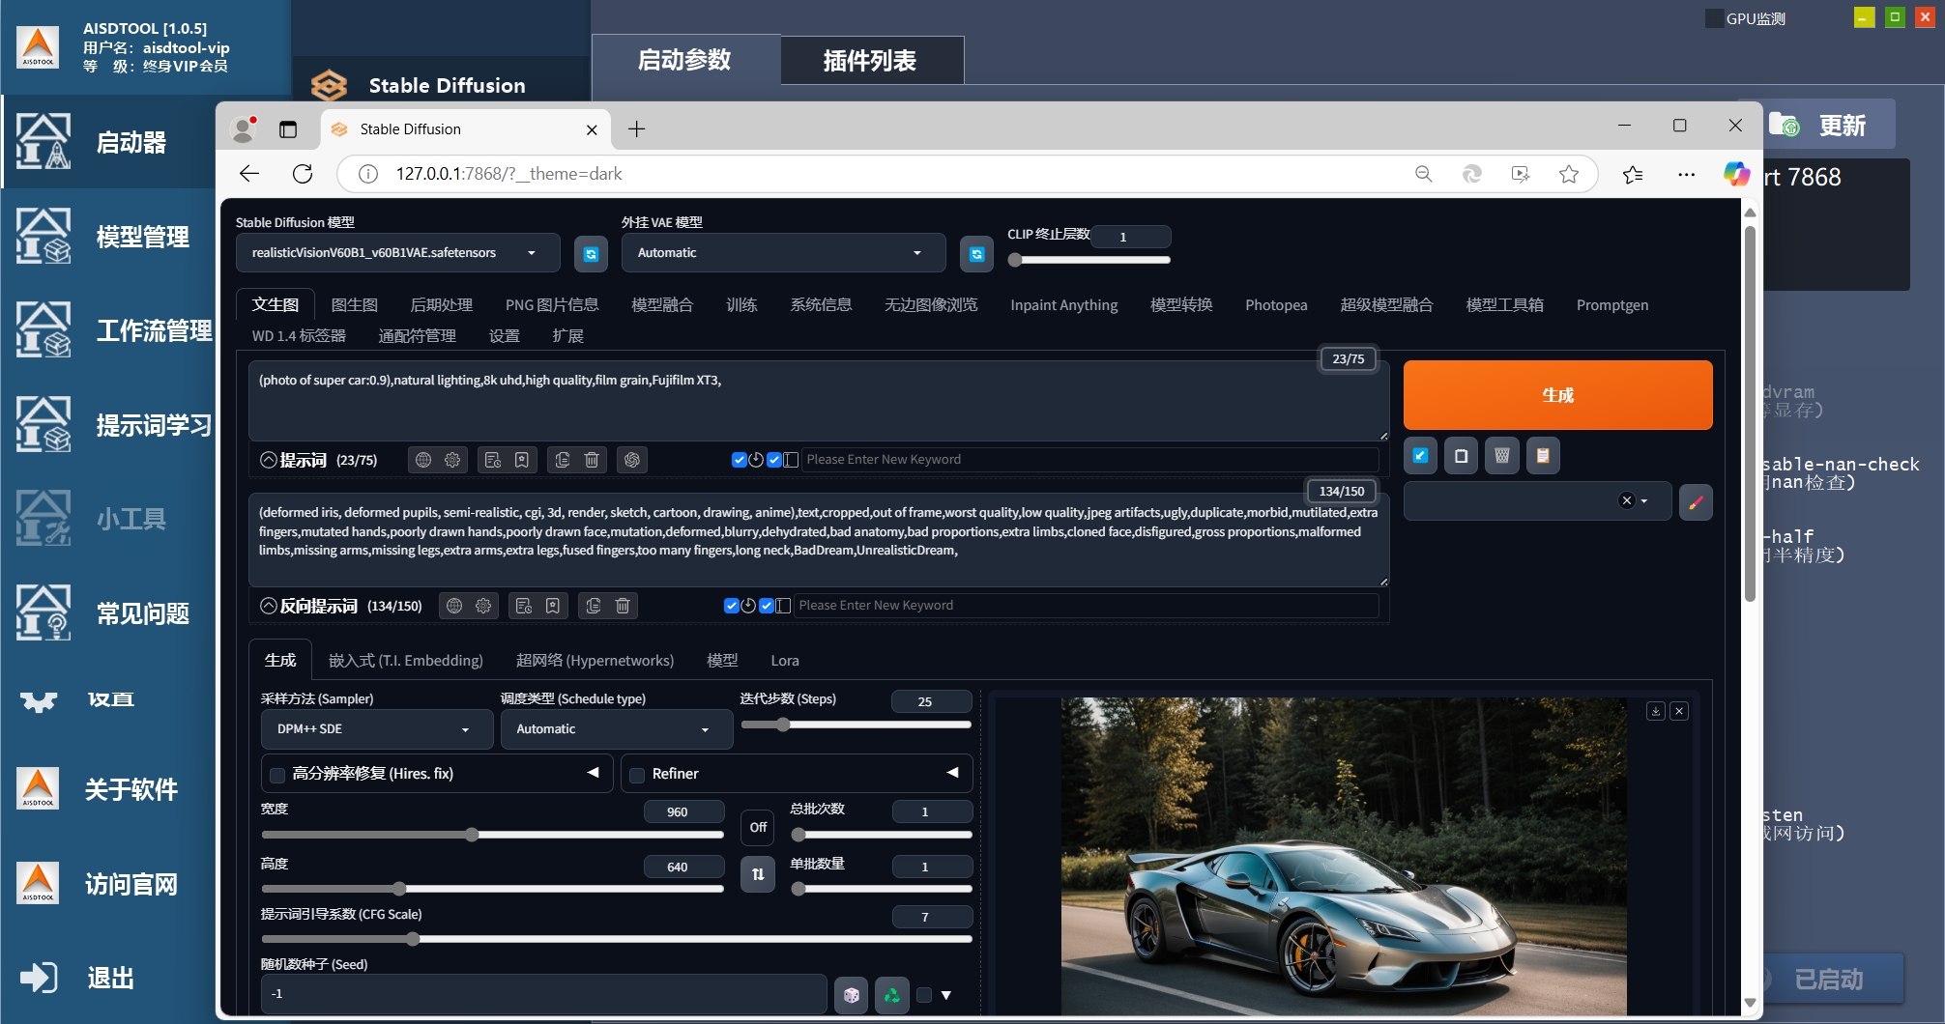Enable the Refiner checkbox

[x=638, y=775]
